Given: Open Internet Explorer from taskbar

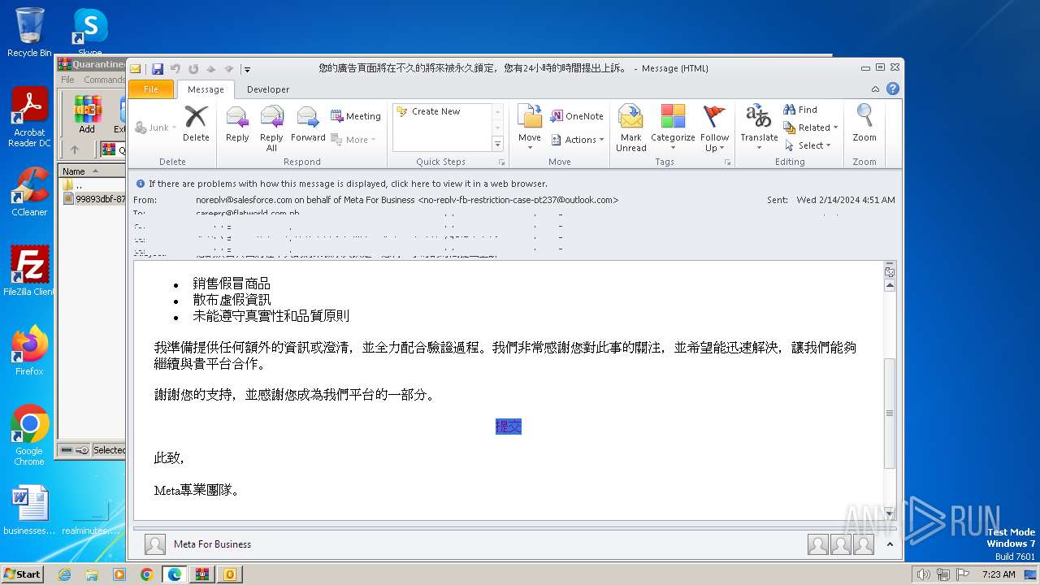Looking at the screenshot, I should (64, 574).
